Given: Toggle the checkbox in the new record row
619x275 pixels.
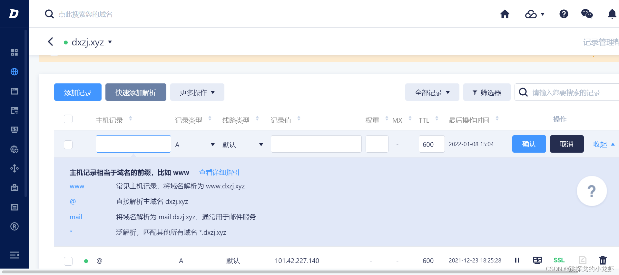Looking at the screenshot, I should [68, 145].
